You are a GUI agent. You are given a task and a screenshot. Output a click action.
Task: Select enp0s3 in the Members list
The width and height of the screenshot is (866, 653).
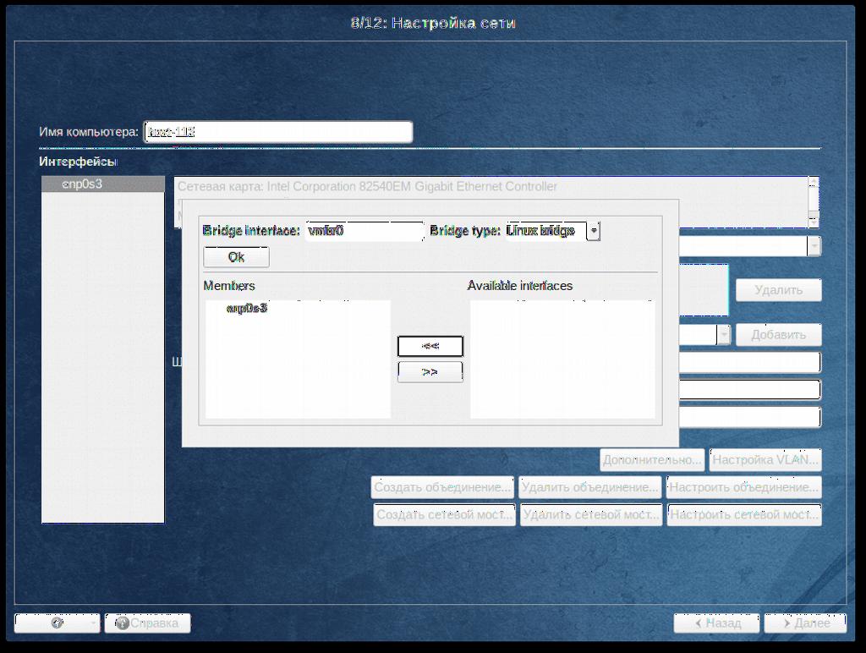coord(247,309)
